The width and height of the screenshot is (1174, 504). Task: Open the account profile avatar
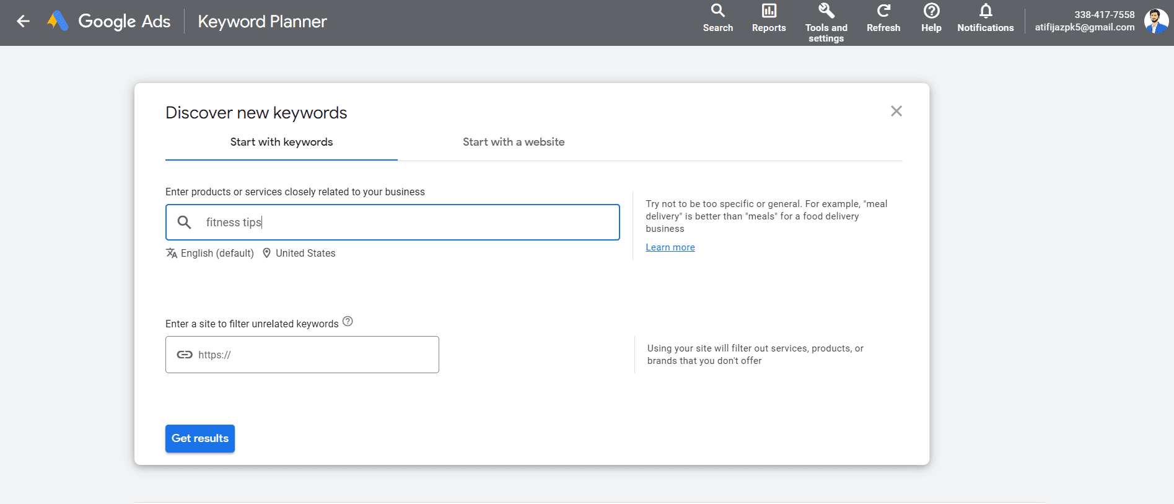pyautogui.click(x=1155, y=21)
